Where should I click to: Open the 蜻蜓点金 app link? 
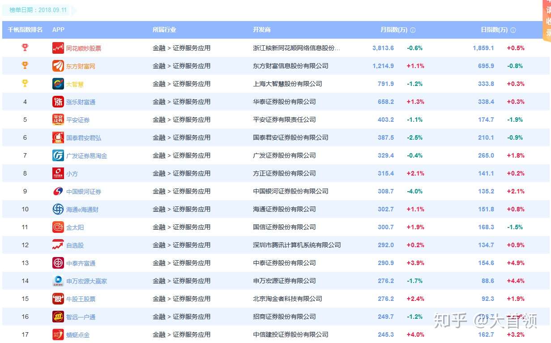click(x=78, y=335)
